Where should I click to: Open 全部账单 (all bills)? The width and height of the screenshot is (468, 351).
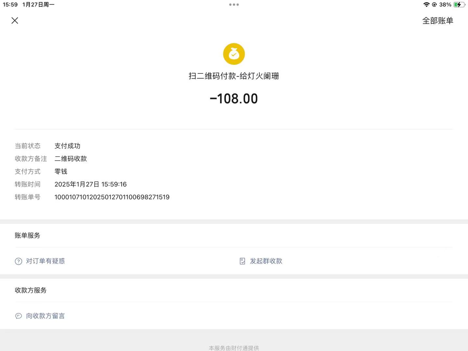point(437,21)
